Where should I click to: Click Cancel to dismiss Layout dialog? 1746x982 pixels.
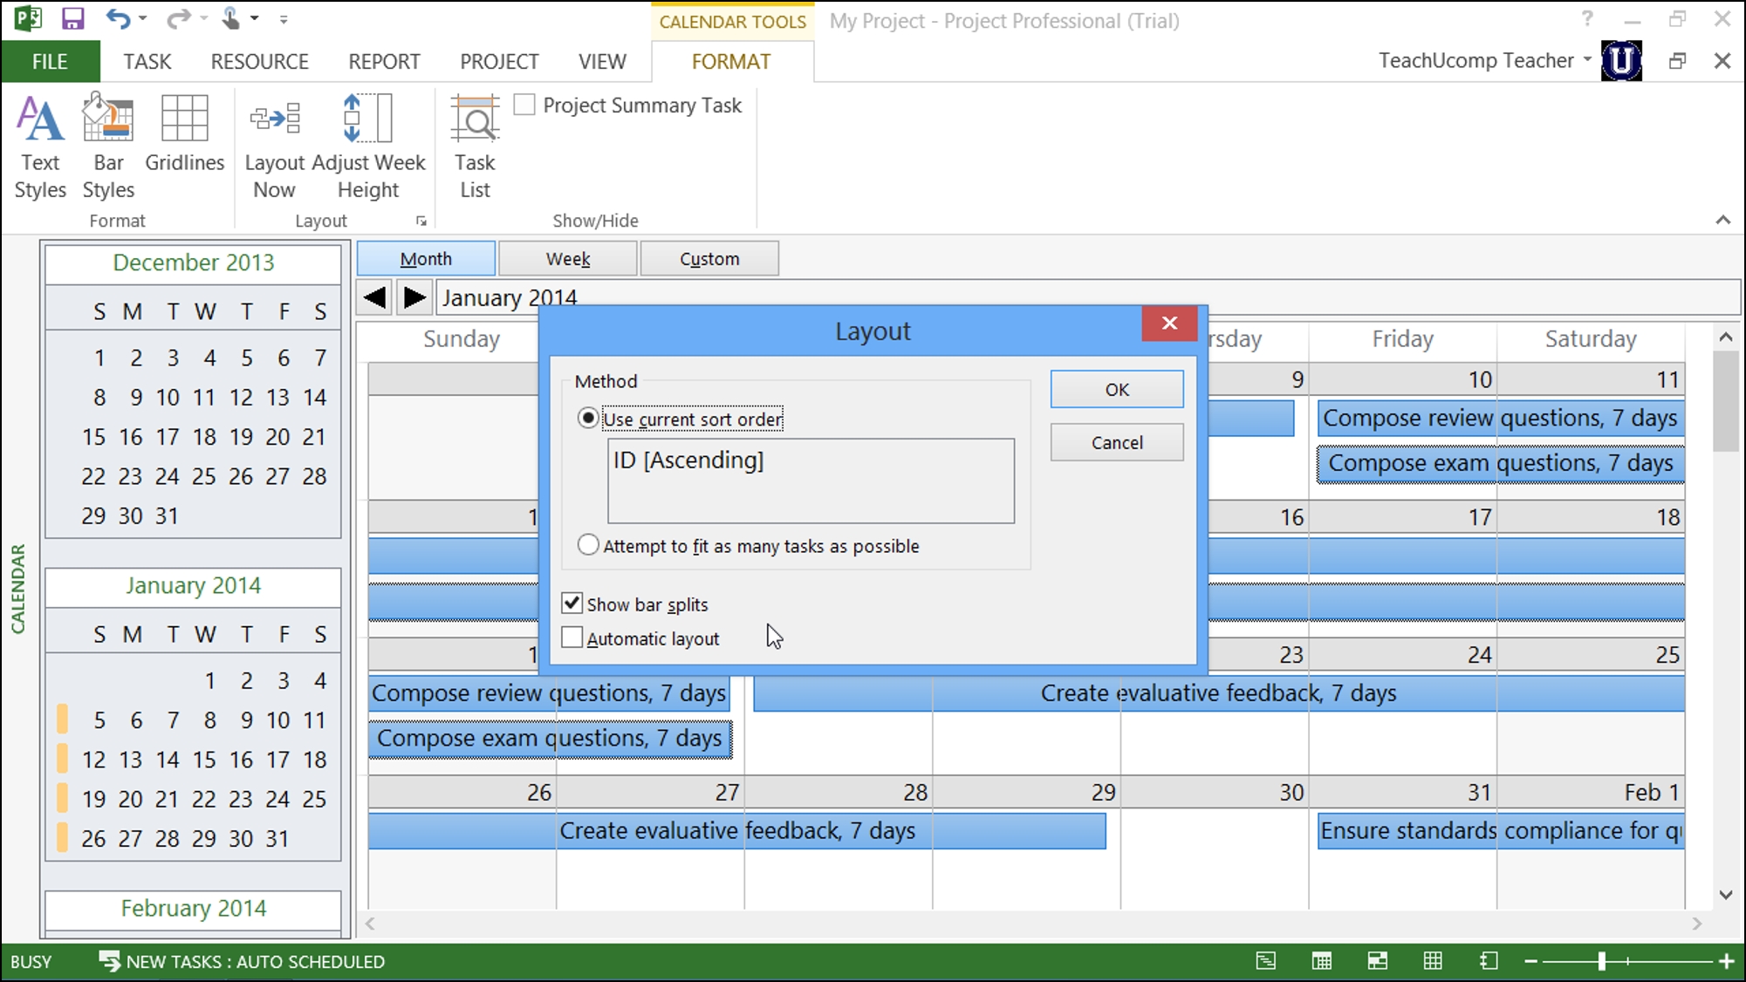pyautogui.click(x=1116, y=442)
